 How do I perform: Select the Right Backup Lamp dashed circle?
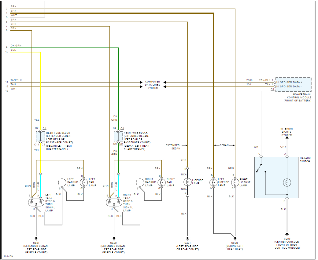[x=140, y=182]
